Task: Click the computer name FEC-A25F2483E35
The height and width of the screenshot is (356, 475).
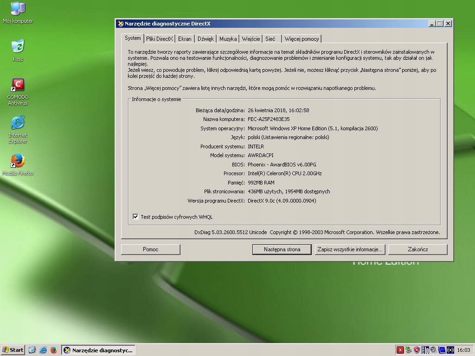Action: click(x=269, y=119)
